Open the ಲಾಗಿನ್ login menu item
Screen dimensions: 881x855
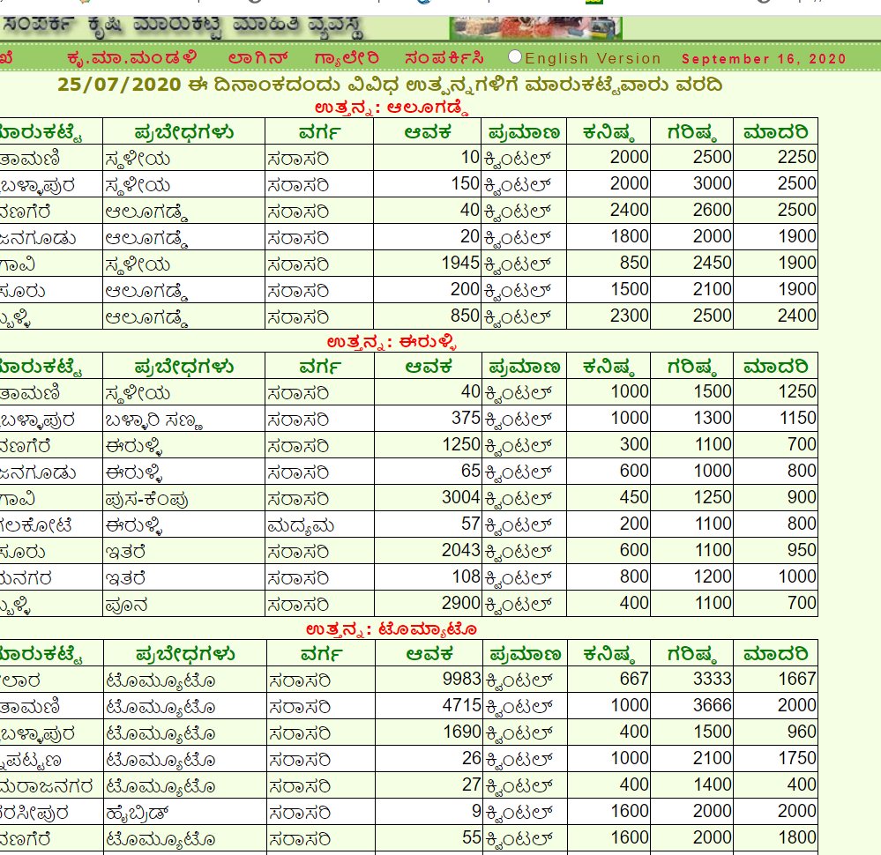click(258, 58)
